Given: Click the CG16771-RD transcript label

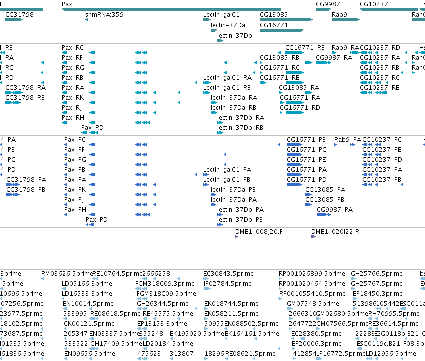Looking at the screenshot, I should (300, 108).
